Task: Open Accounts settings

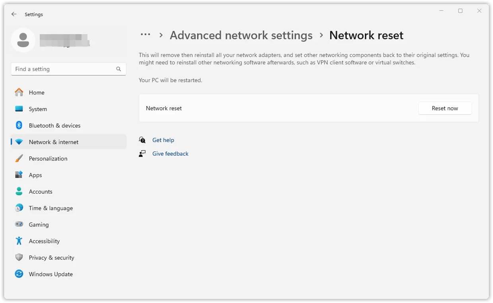Action: point(68,191)
